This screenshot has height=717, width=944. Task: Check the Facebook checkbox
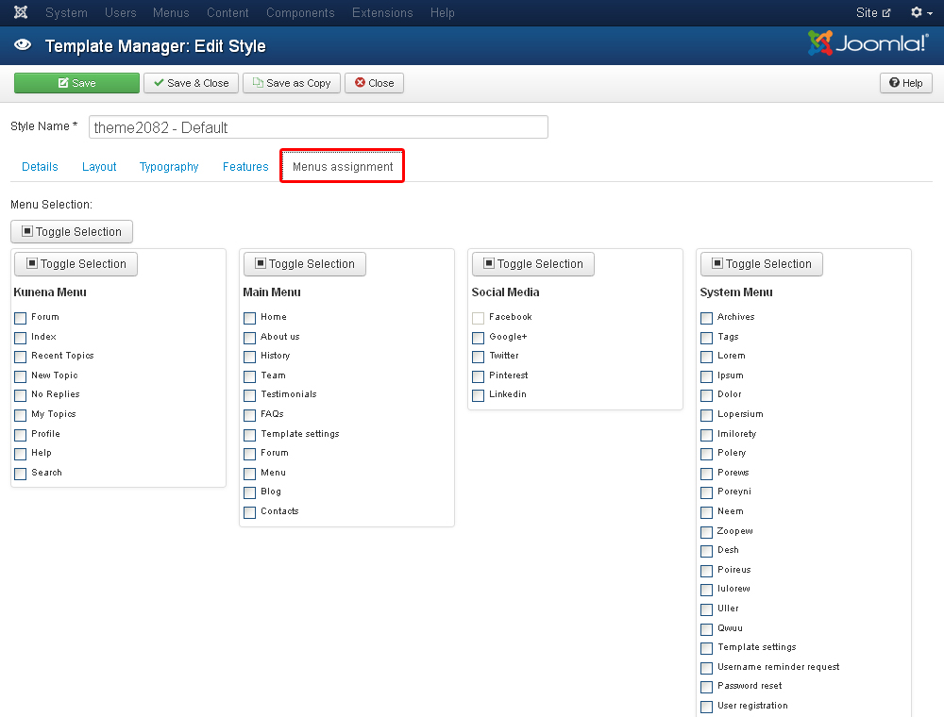pyautogui.click(x=478, y=318)
